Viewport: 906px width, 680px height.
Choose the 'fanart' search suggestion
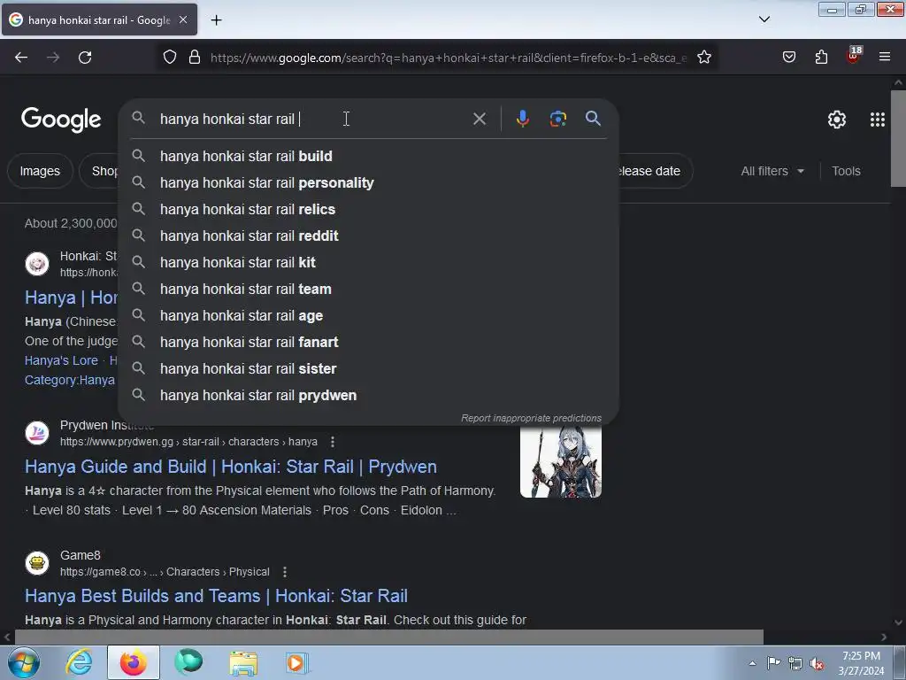click(368, 343)
